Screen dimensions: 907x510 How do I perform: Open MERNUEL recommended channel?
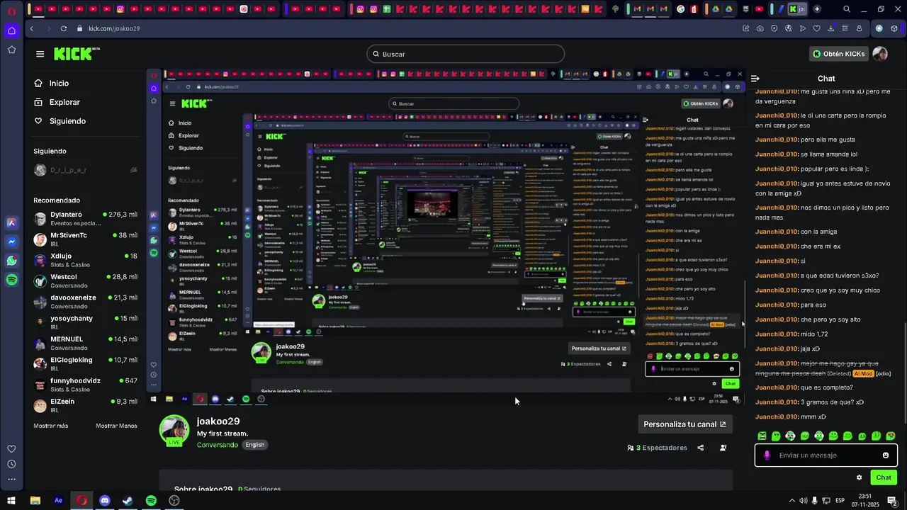pos(85,343)
